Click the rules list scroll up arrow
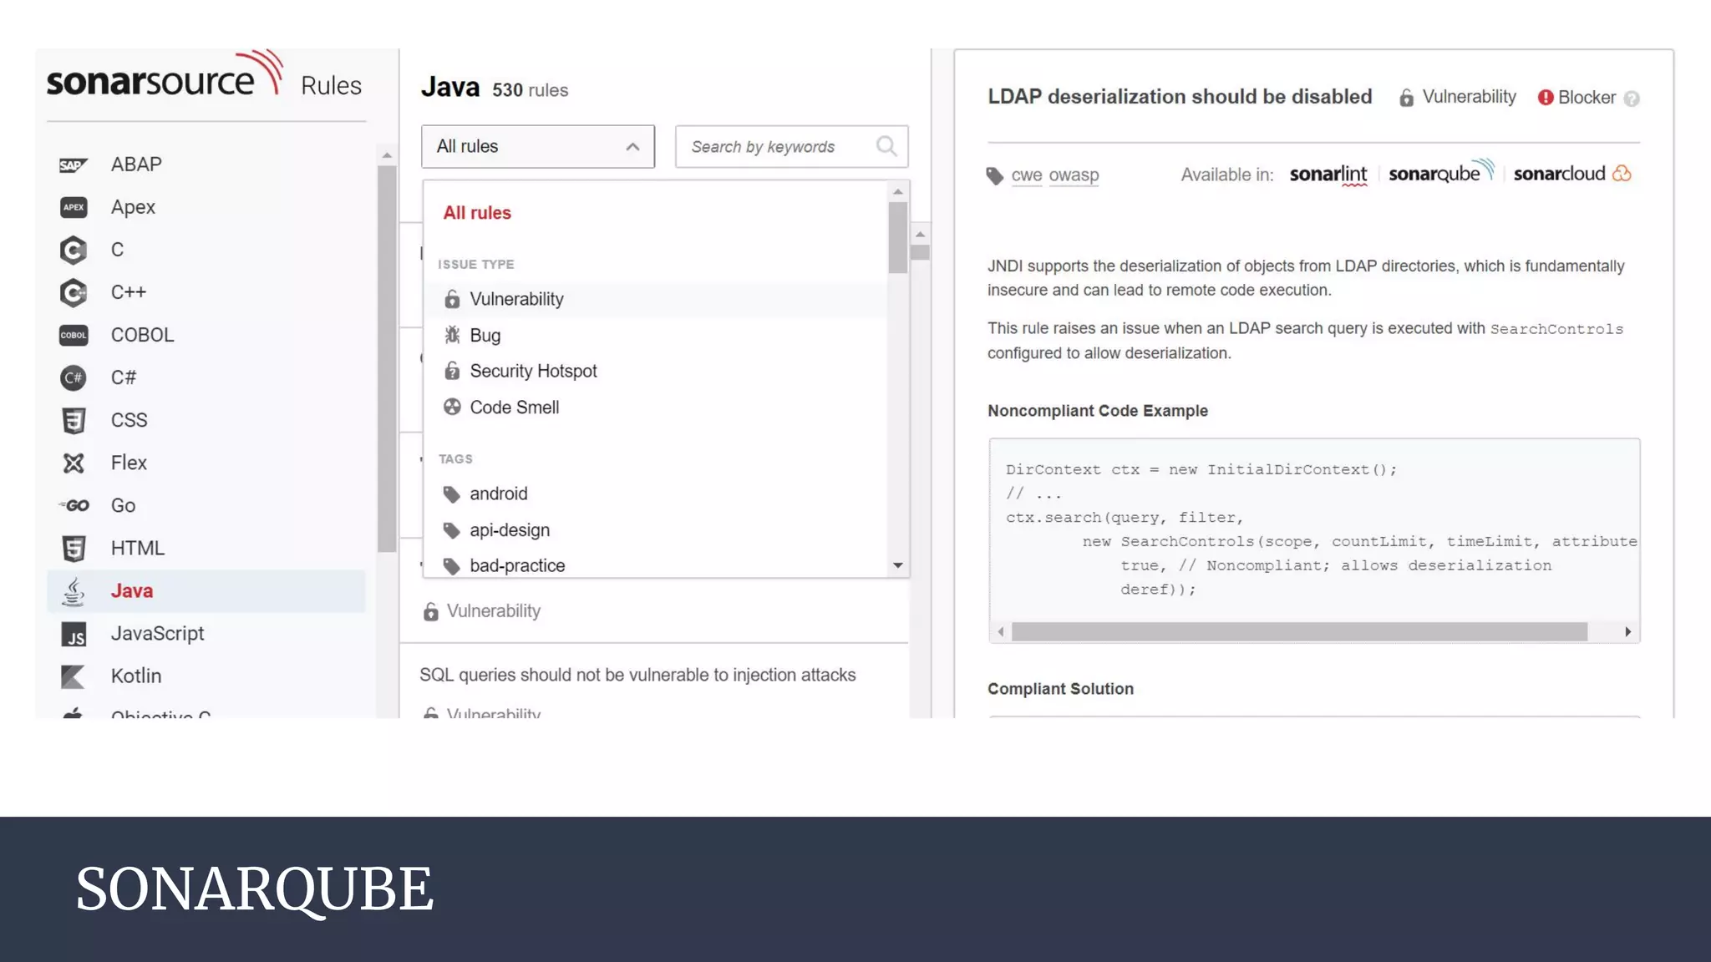 (920, 235)
